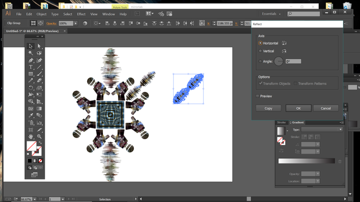Toggle Transform Patterns checkbox
This screenshot has width=360, height=202.
[x=295, y=84]
